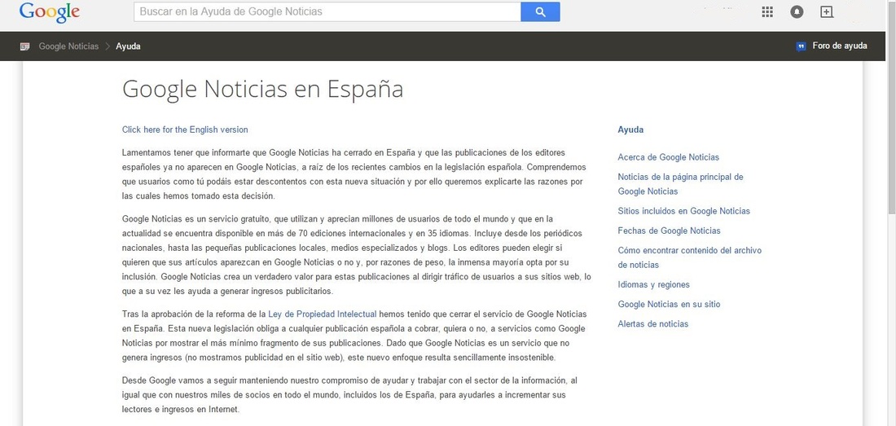Open Noticias de la página principal link
This screenshot has width=896, height=426.
[680, 184]
